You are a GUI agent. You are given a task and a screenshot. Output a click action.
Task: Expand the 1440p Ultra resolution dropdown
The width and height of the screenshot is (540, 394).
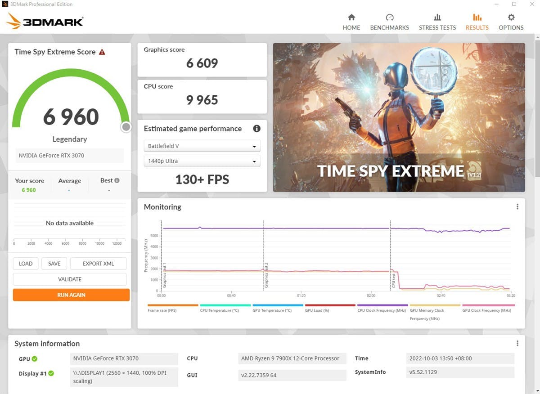coord(202,161)
